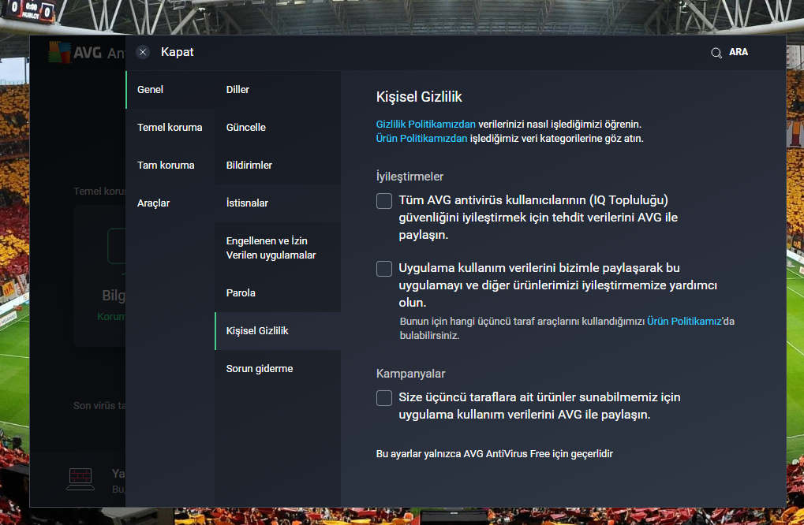Image resolution: width=804 pixels, height=525 pixels.
Task: Open Bildirimler settings
Action: pos(249,166)
